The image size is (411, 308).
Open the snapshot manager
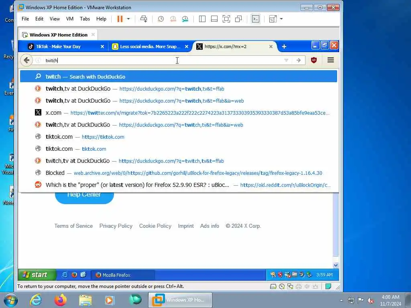click(x=185, y=19)
